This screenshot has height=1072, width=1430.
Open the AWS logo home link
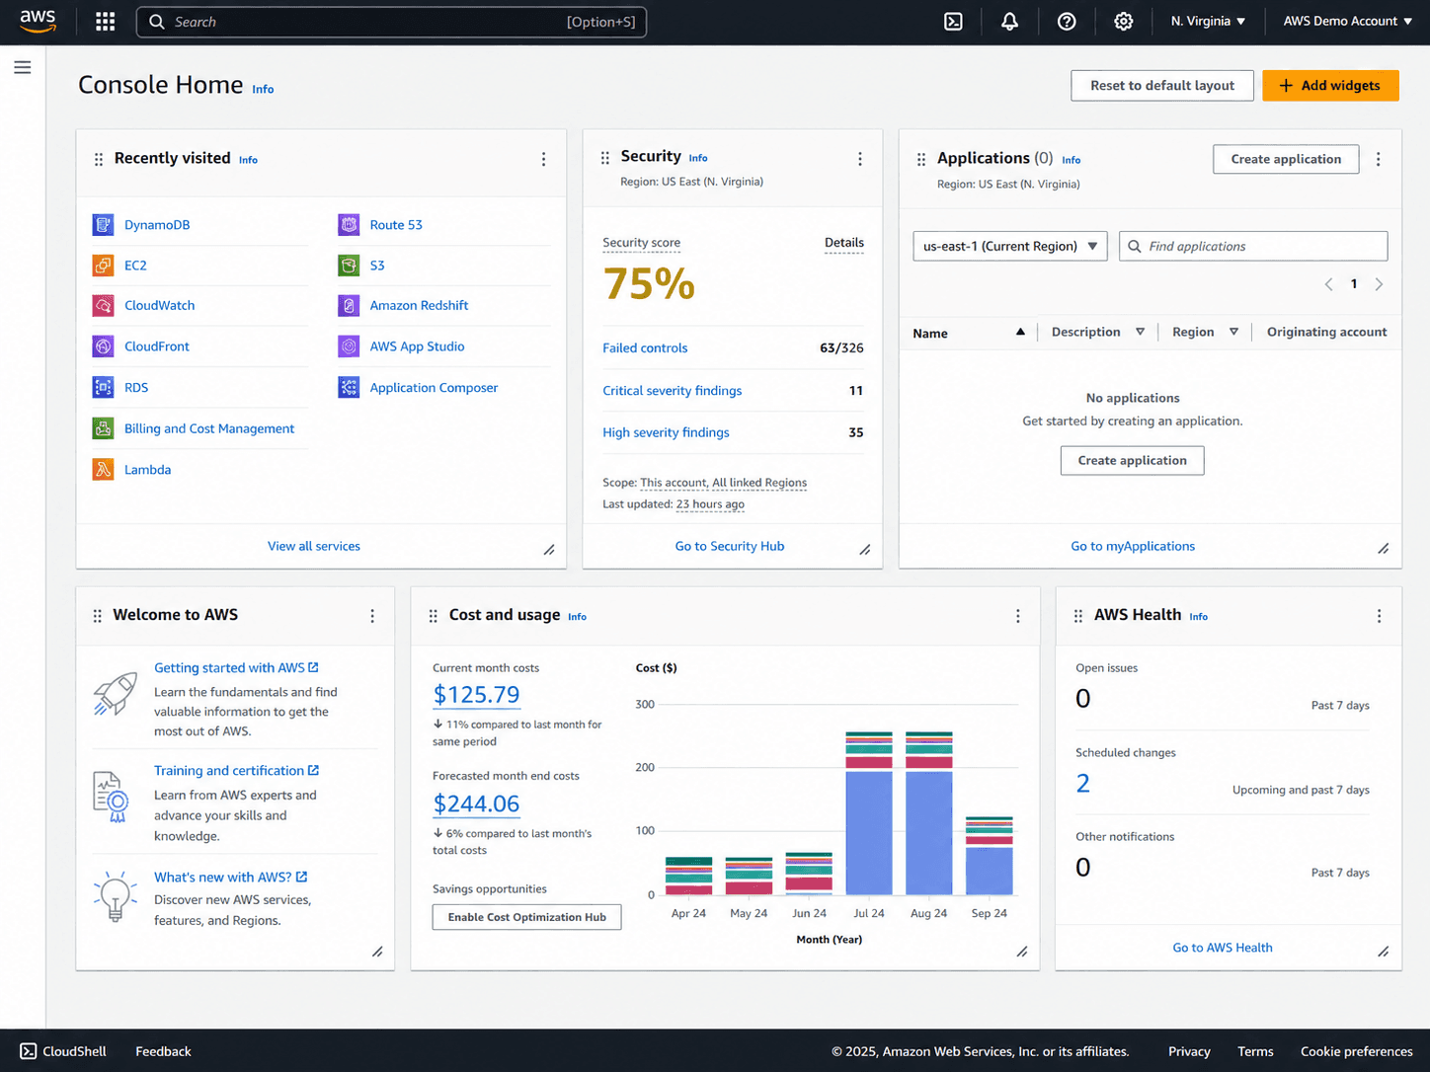[38, 21]
